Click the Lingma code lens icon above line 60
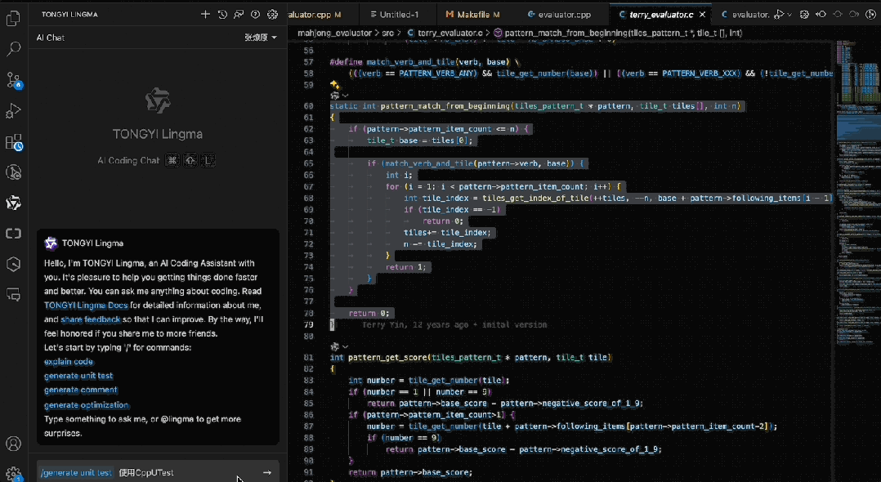This screenshot has width=881, height=482. 334,96
